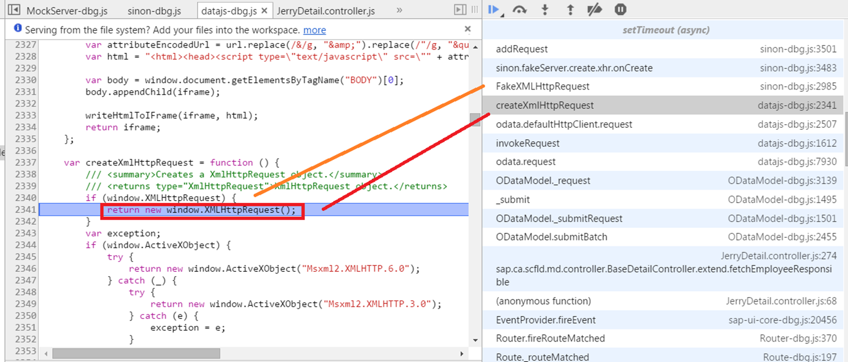
Task: Click call stack panel scrollbar thumb
Action: coord(845,139)
